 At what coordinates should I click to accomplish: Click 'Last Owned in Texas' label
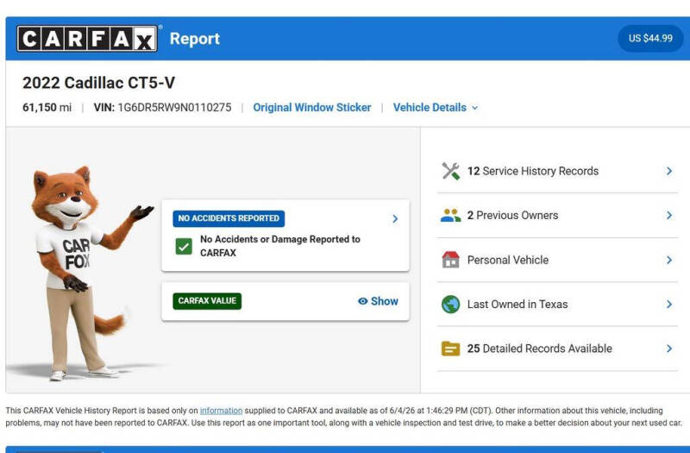[x=517, y=305]
